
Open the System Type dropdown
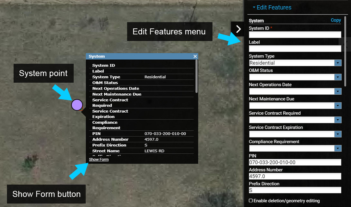coord(338,63)
